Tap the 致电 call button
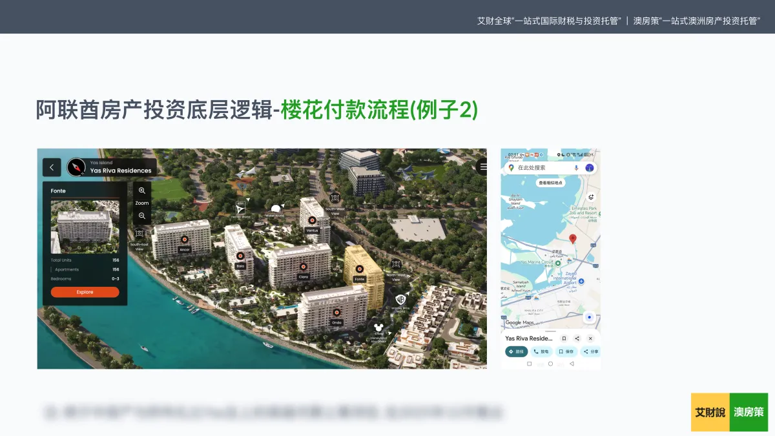This screenshot has width=775, height=436. [x=541, y=352]
